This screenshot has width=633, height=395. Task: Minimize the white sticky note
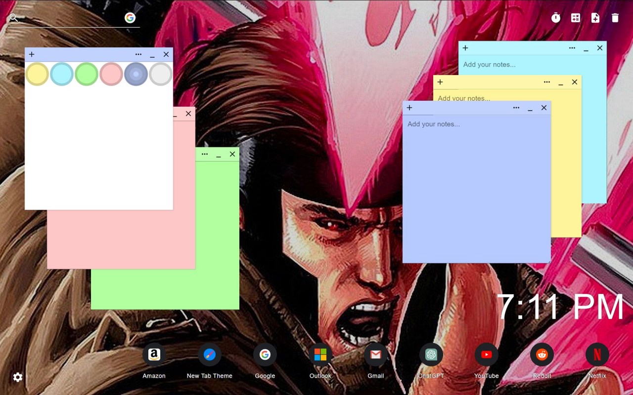coord(152,55)
